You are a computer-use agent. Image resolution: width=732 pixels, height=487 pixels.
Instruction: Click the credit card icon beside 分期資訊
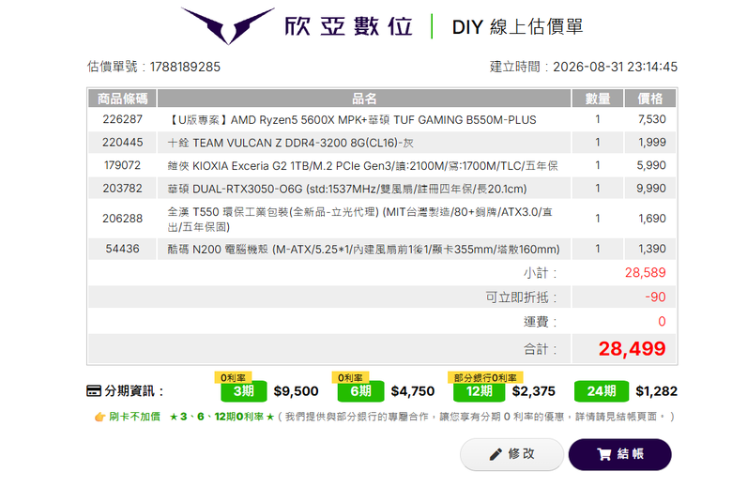click(x=94, y=390)
